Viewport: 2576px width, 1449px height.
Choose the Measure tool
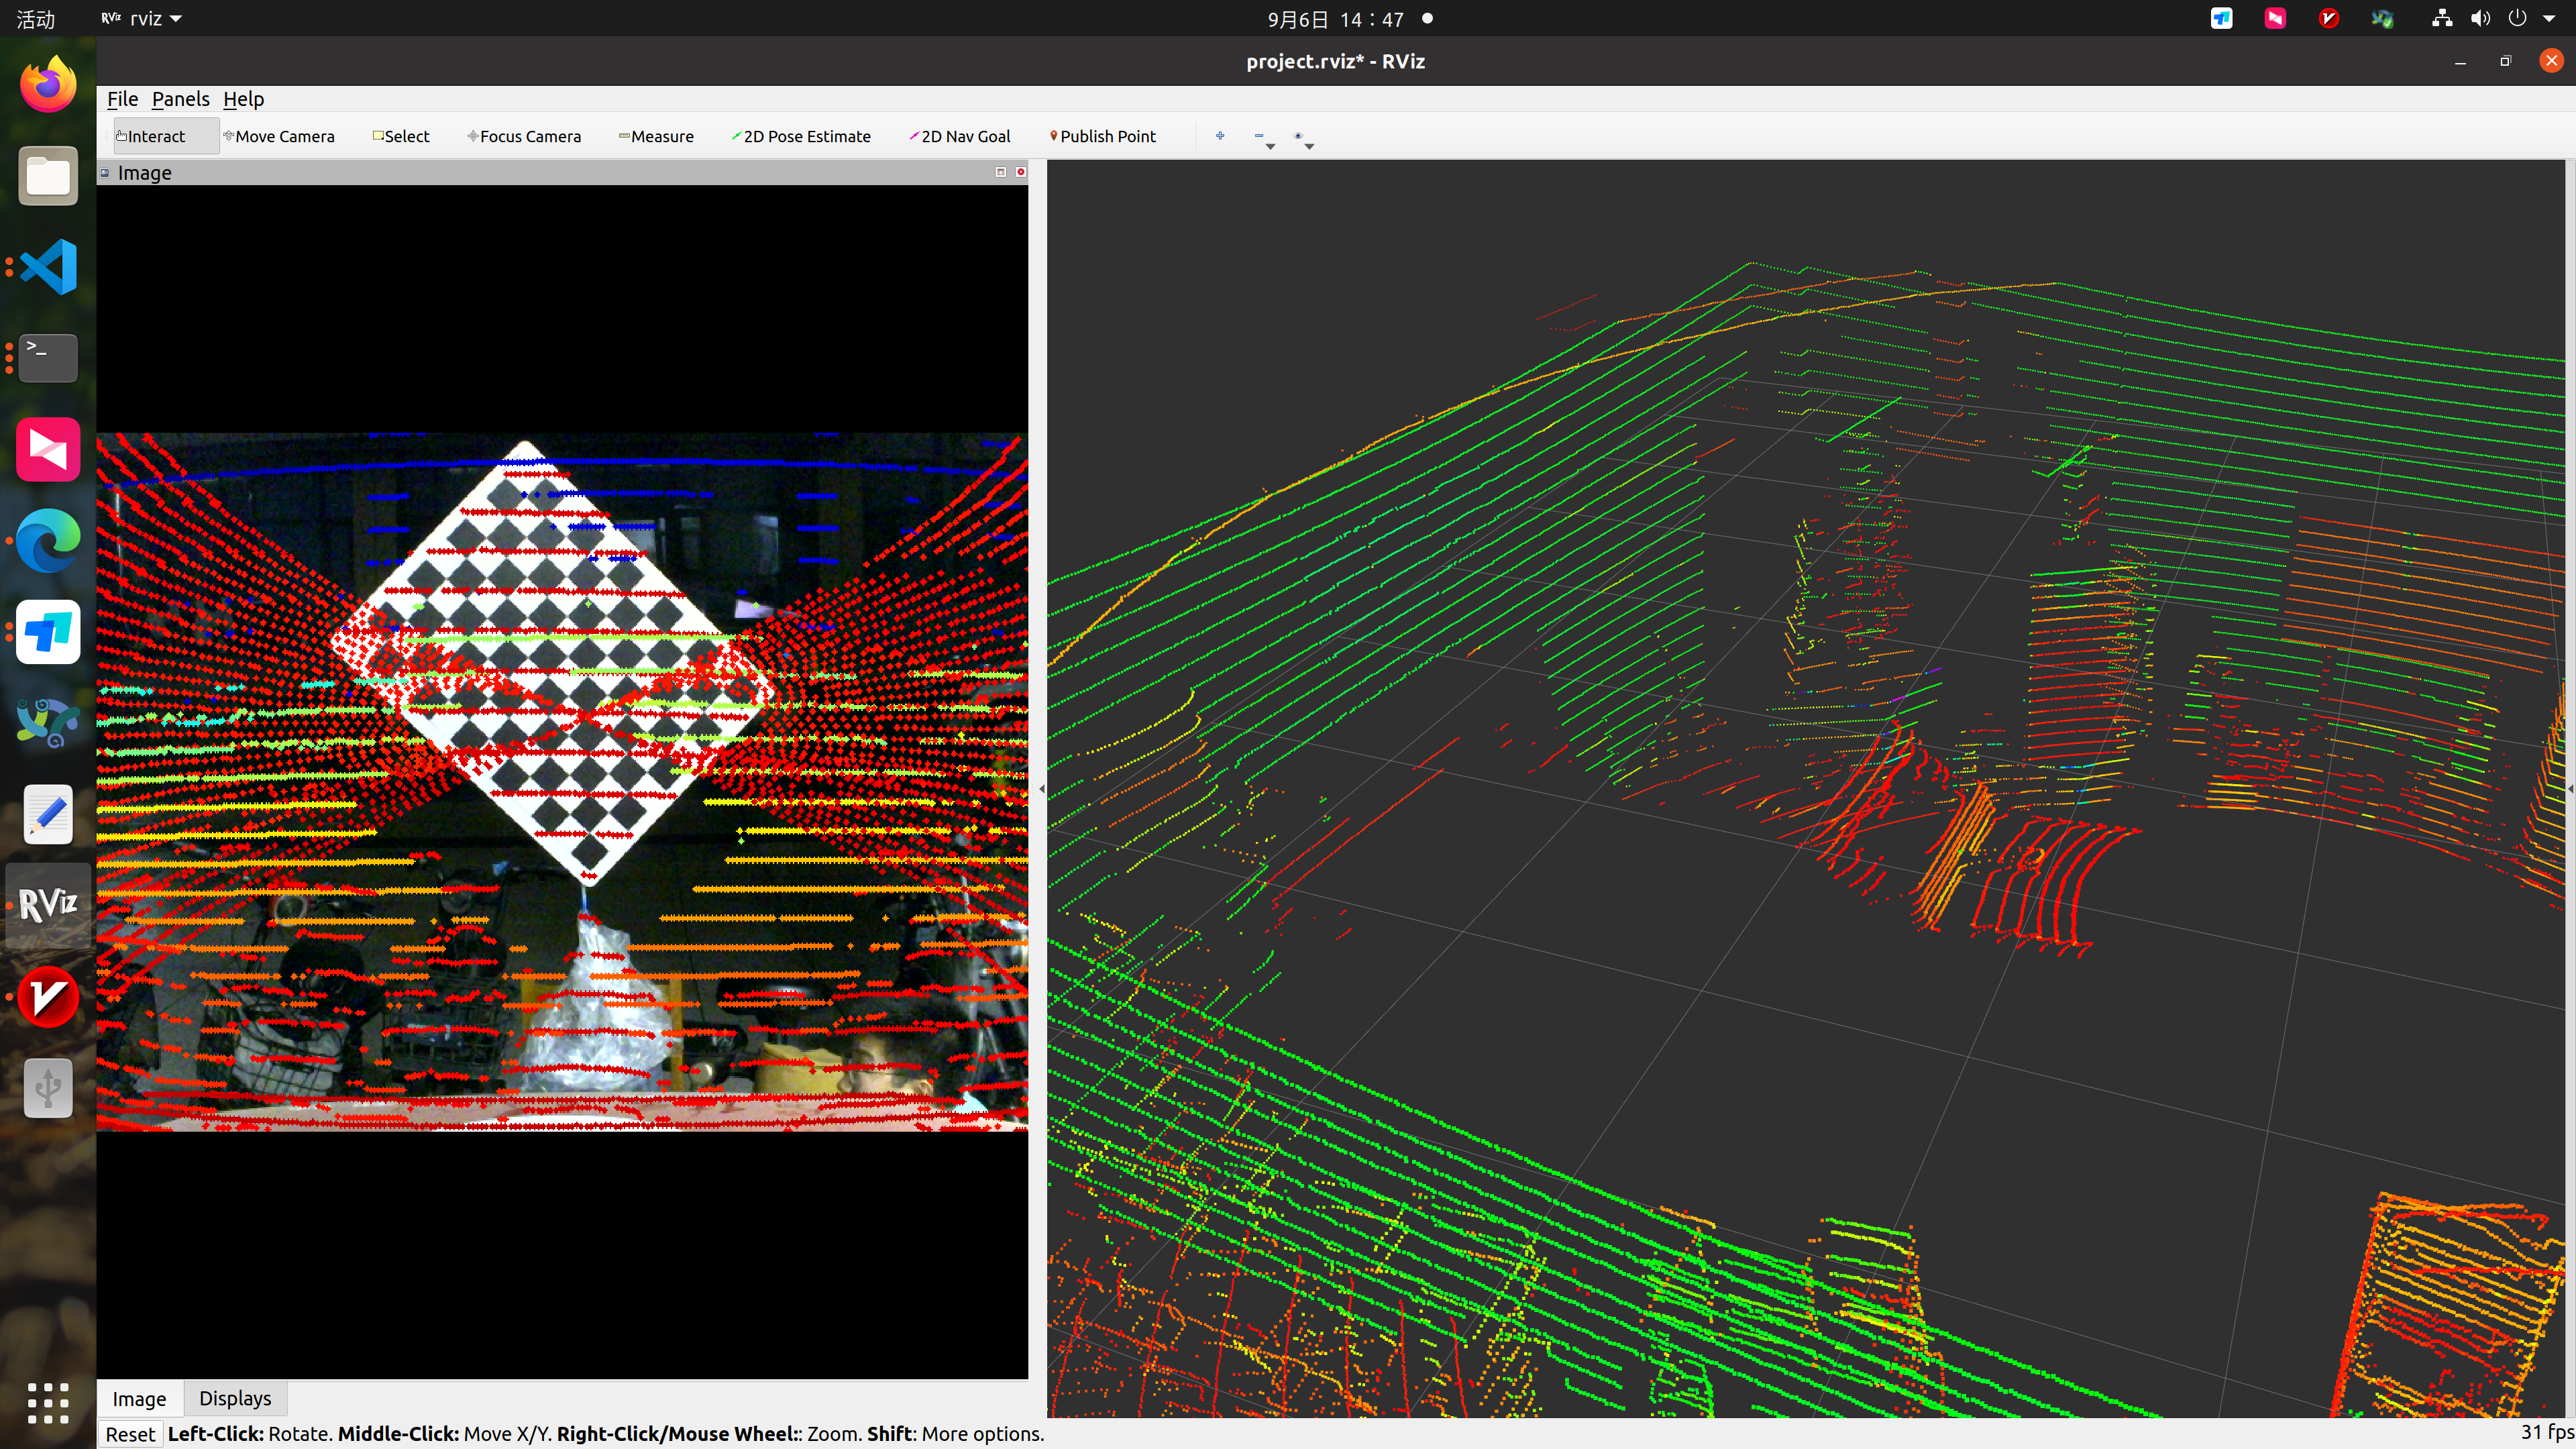tap(656, 136)
